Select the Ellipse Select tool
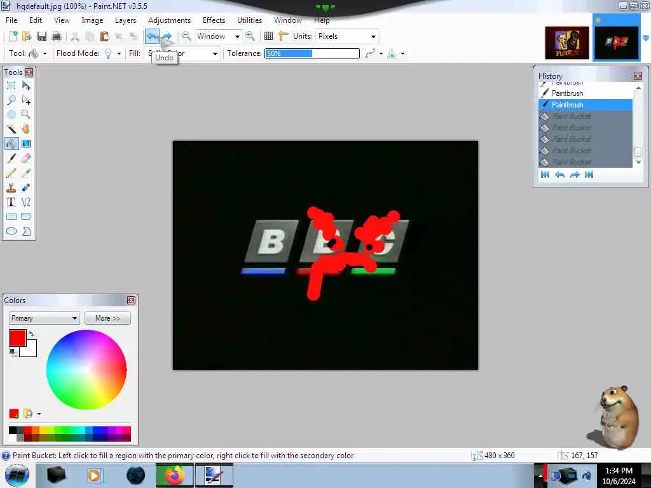 pyautogui.click(x=11, y=114)
